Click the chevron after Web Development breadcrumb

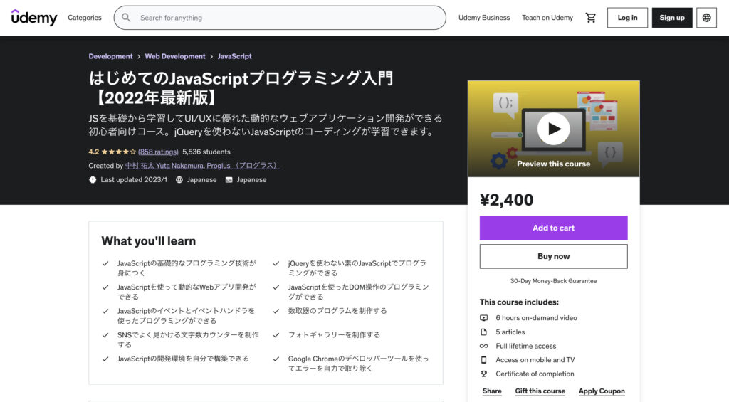[211, 57]
